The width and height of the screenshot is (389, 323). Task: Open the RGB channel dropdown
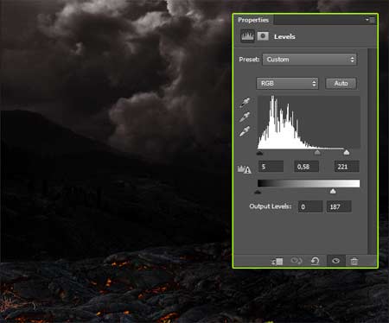pyautogui.click(x=287, y=84)
